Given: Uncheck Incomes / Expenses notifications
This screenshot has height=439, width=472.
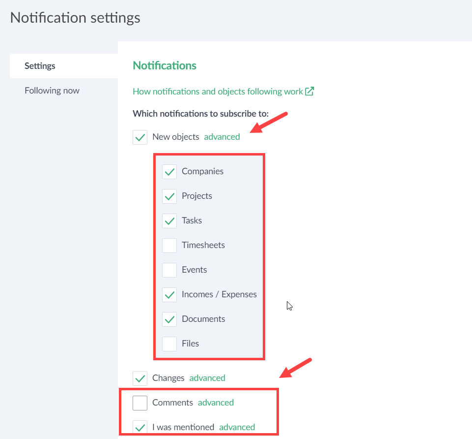Looking at the screenshot, I should [x=169, y=294].
